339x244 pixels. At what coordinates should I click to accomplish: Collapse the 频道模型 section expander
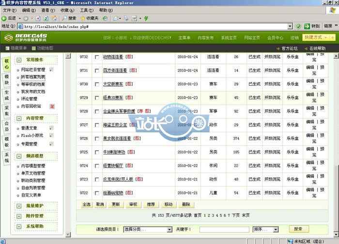tap(19, 156)
